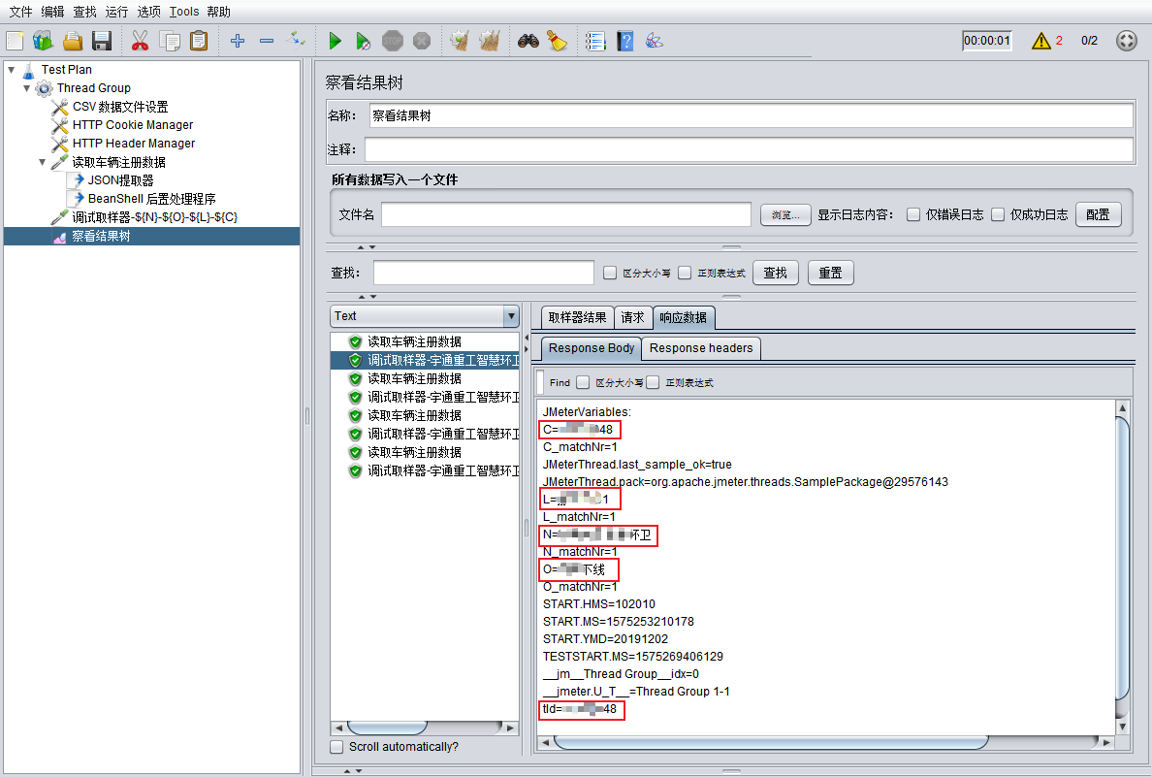
Task: Toggle Find 区分大小写 checkbox in response panel
Action: click(x=583, y=382)
